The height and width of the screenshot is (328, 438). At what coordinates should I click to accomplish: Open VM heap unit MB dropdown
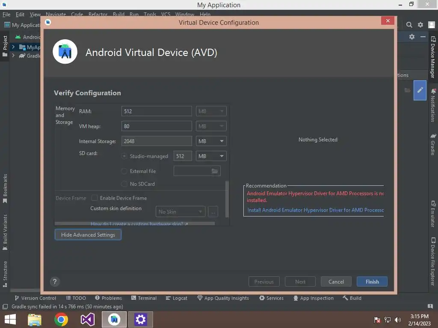[x=211, y=126]
